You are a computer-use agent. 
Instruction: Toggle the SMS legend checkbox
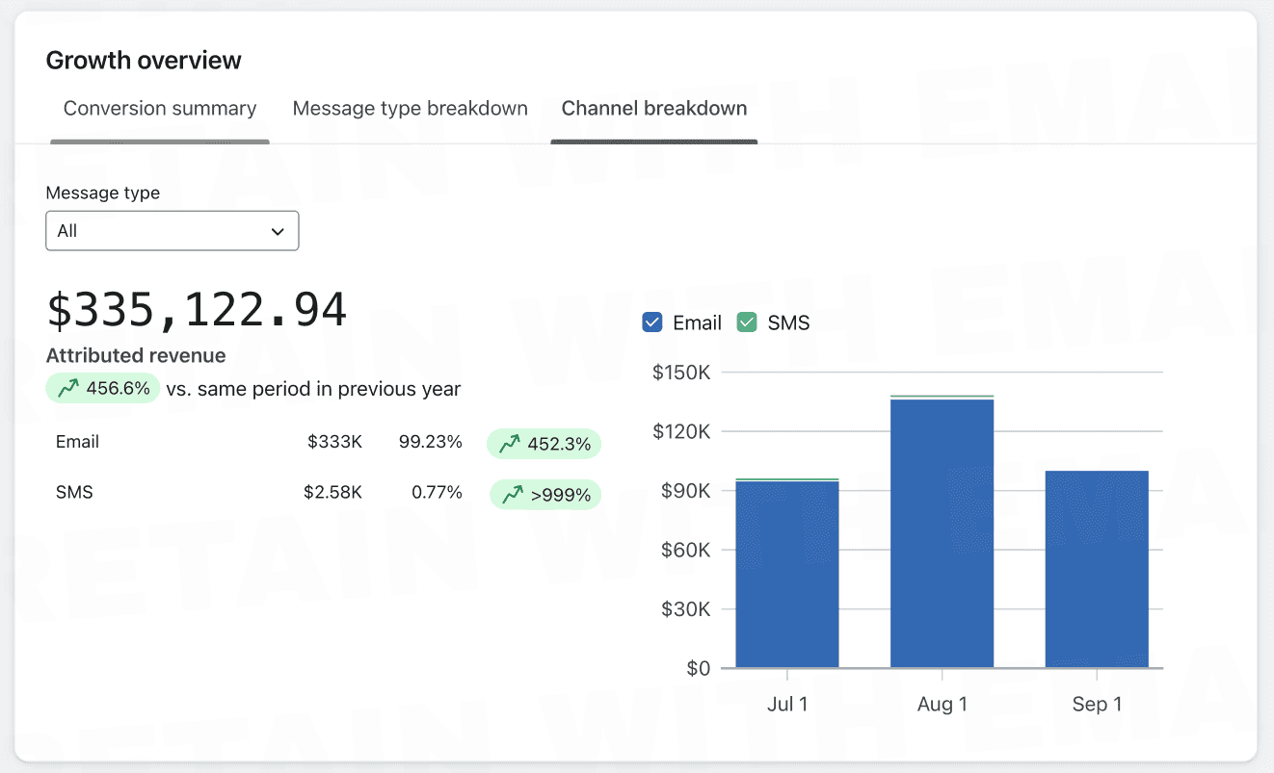[x=747, y=323]
